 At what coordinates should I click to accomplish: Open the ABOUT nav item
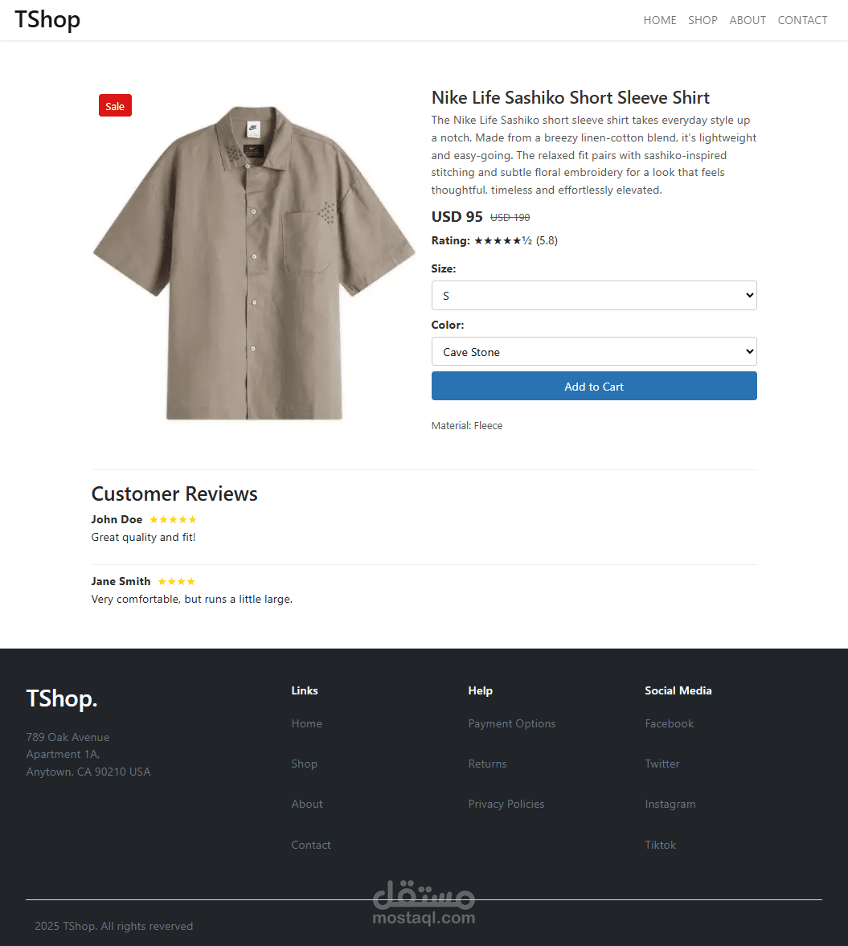[x=748, y=21]
